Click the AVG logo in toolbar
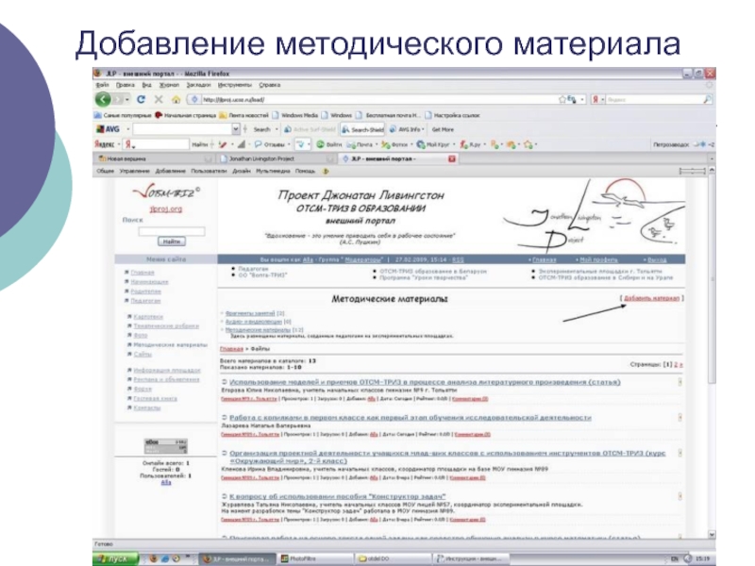Image resolution: width=755 pixels, height=566 pixels. point(108,129)
